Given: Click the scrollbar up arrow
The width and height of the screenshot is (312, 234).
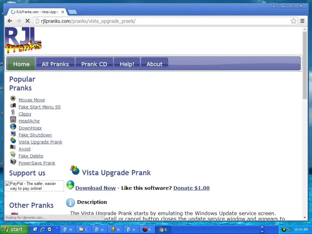Looking at the screenshot, I should 305,29.
